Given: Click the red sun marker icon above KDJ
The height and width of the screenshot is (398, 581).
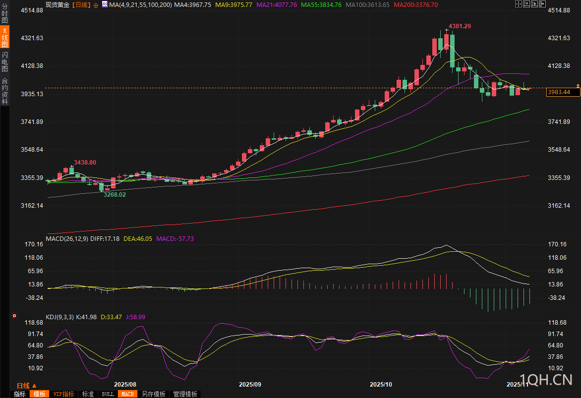Looking at the screenshot, I should (x=14, y=315).
